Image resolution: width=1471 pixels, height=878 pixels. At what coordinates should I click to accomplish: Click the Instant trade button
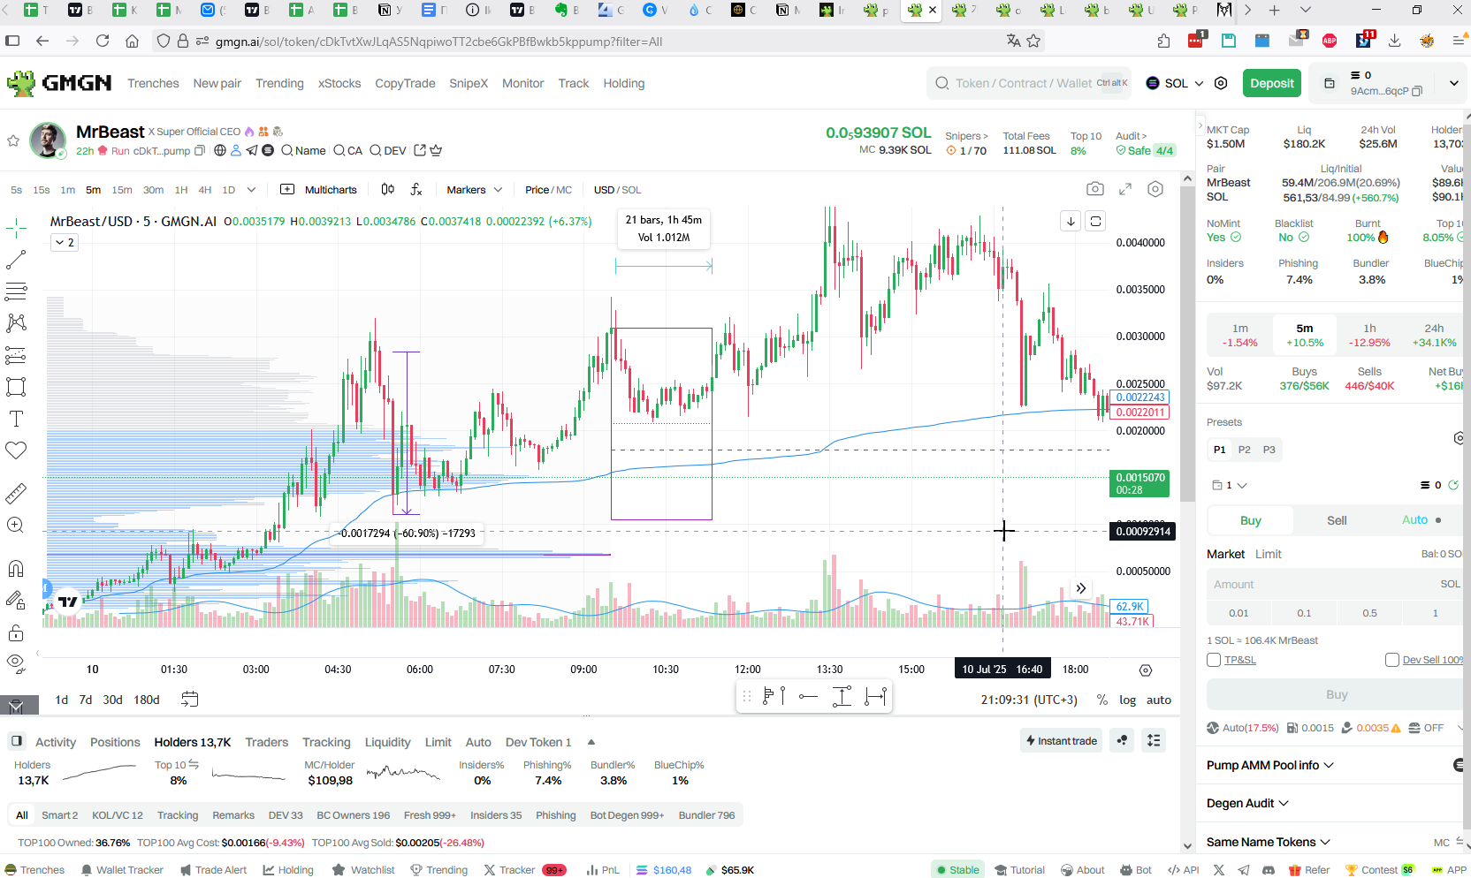coord(1062,740)
